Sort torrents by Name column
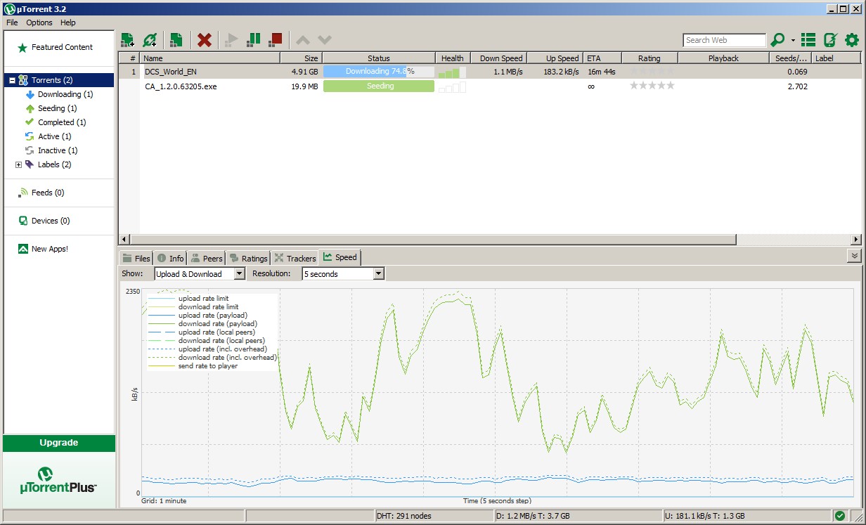This screenshot has width=866, height=525. (x=210, y=58)
